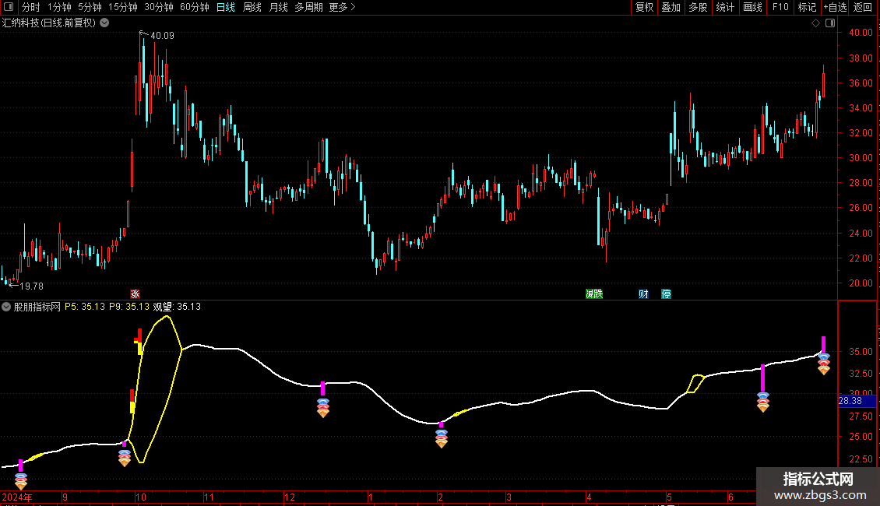Switch to the 5分钟 chart

90,7
